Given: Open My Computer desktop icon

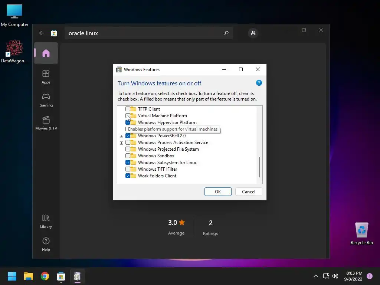Looking at the screenshot, I should (14, 15).
